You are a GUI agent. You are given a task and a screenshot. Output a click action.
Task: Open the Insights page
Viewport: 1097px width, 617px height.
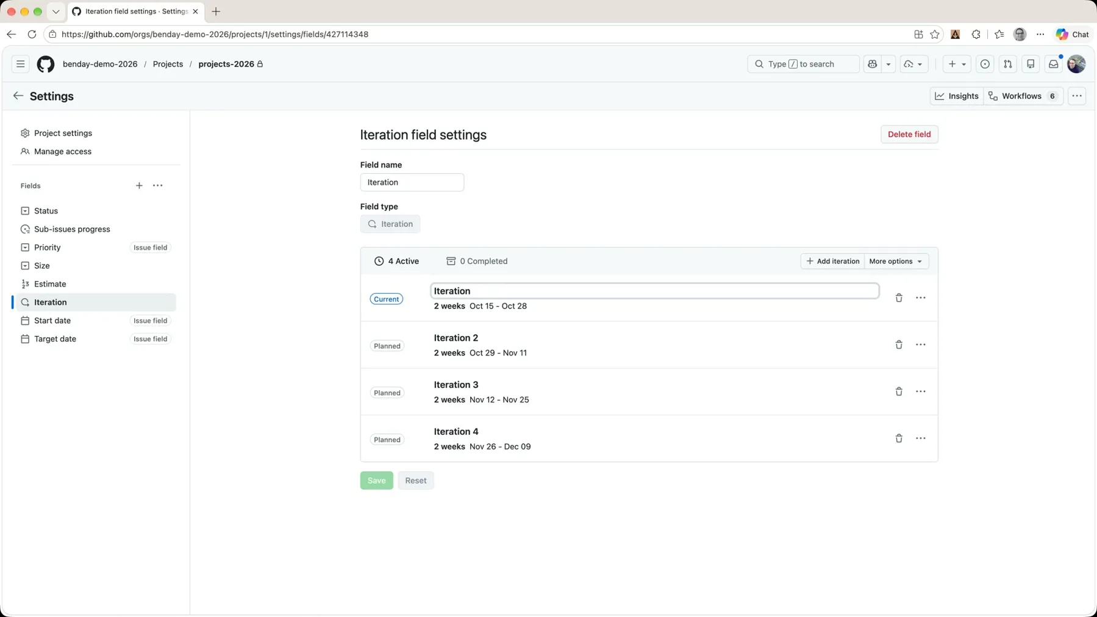pos(957,96)
